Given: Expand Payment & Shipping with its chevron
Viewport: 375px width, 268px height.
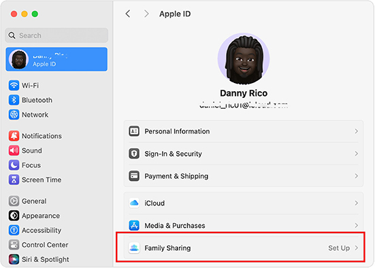Looking at the screenshot, I should pyautogui.click(x=357, y=176).
